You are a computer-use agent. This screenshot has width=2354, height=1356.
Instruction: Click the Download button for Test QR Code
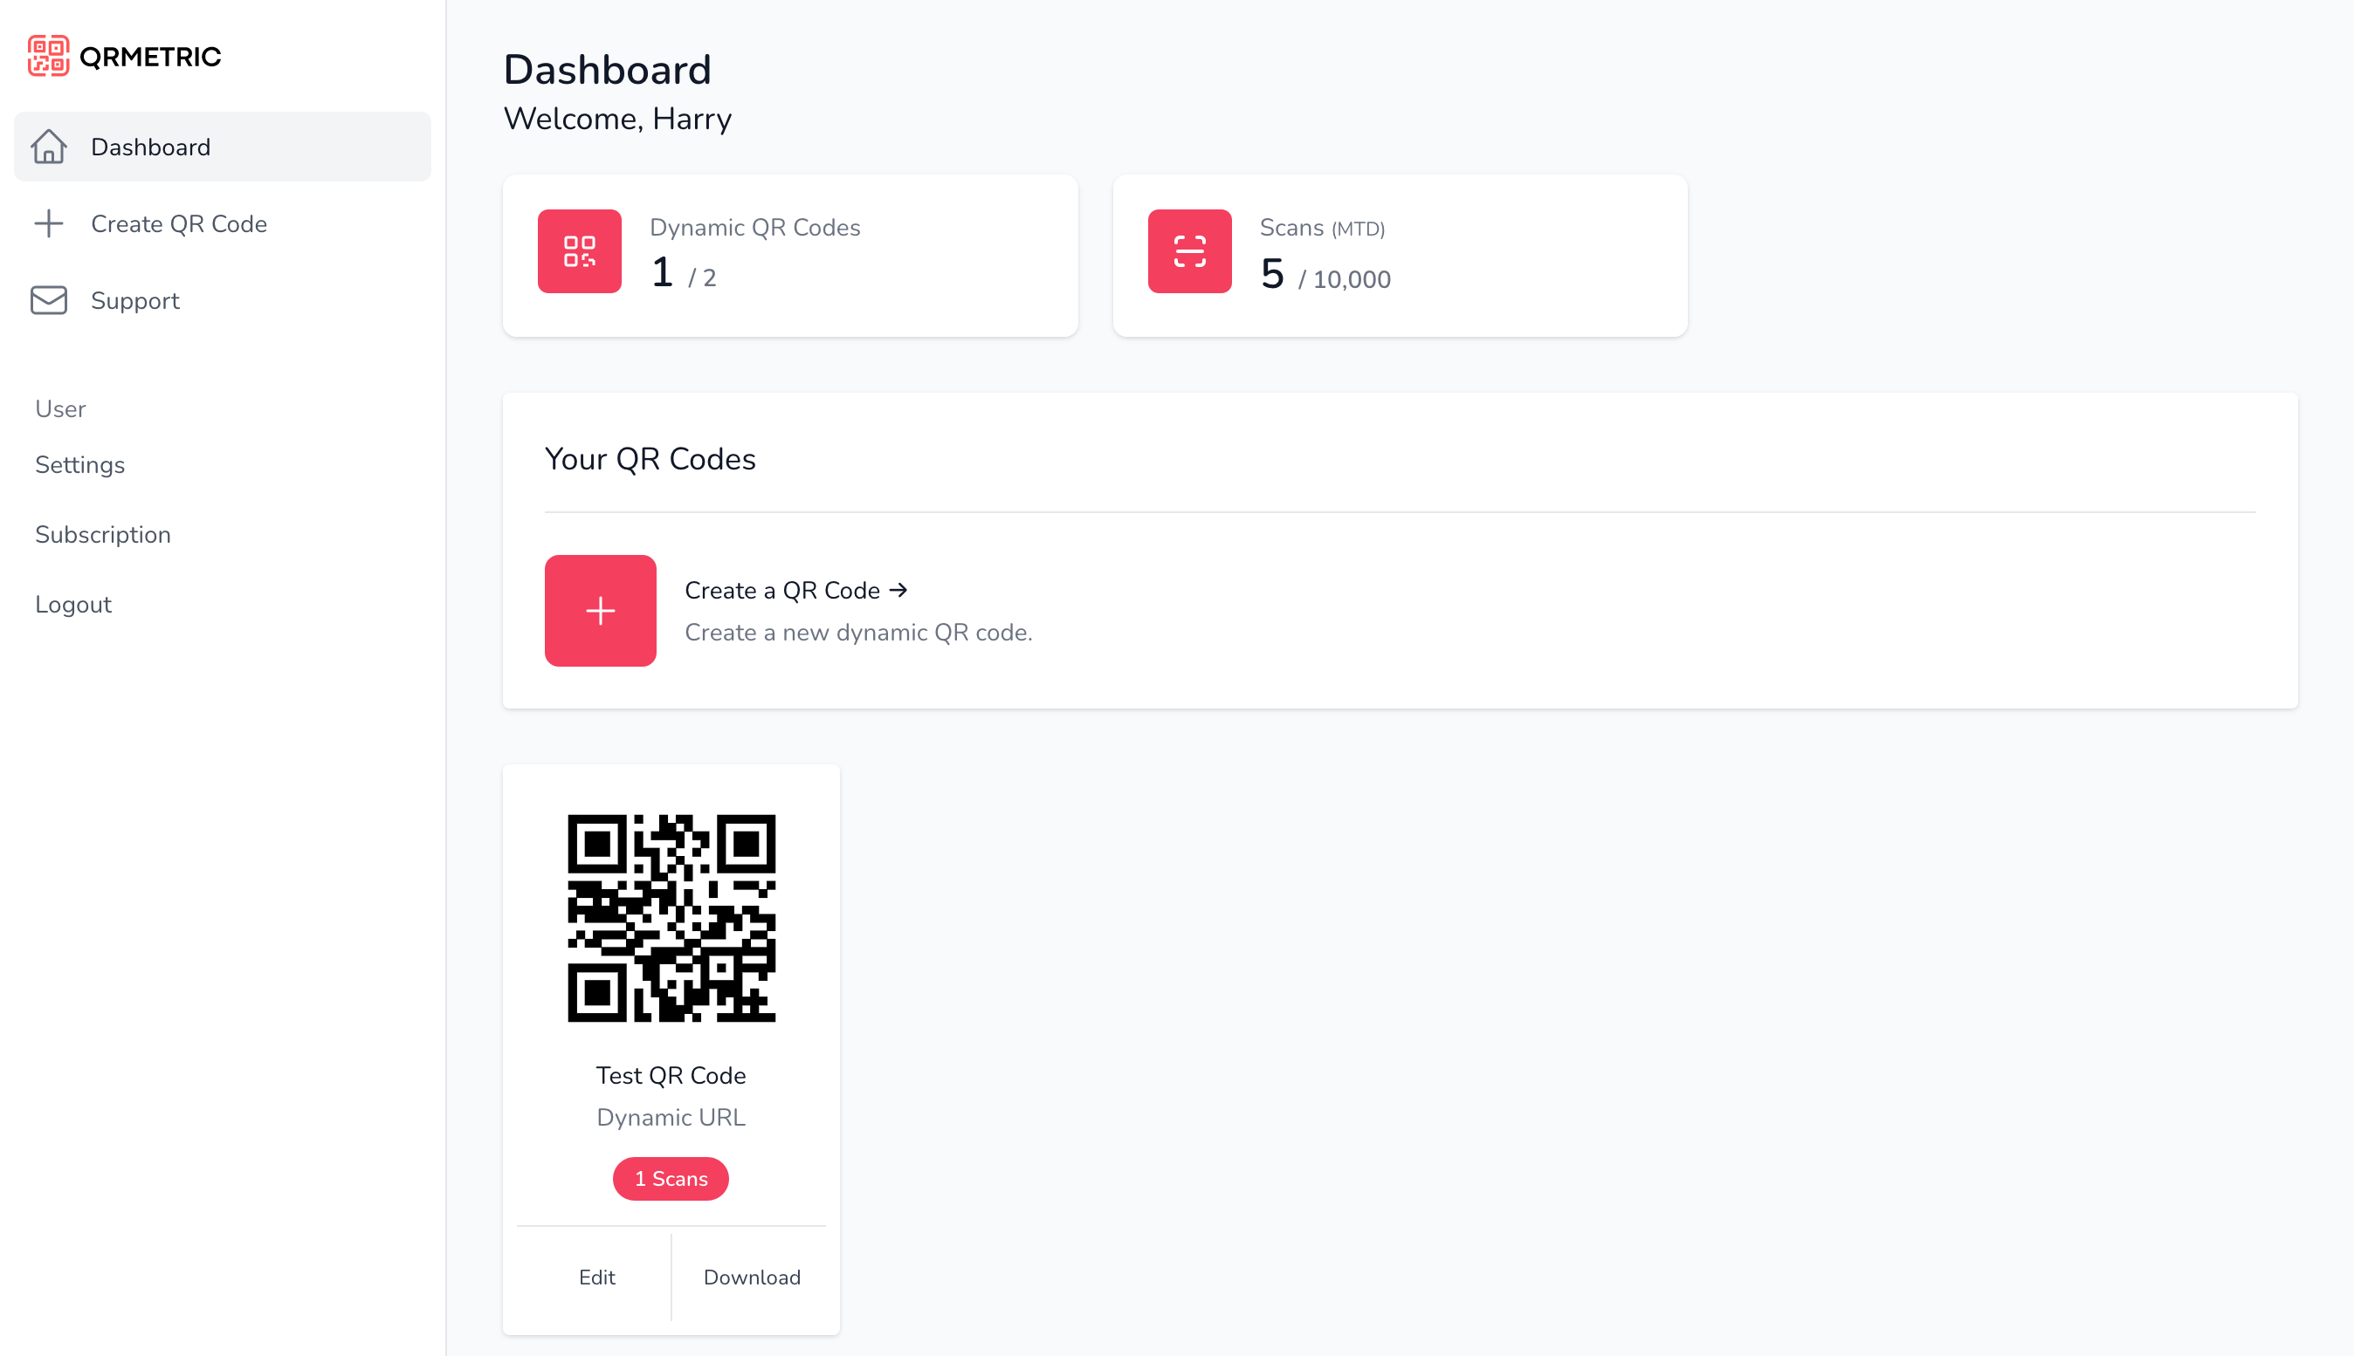click(x=752, y=1277)
